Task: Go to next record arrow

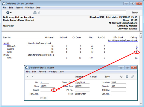Action: tap(32, 76)
